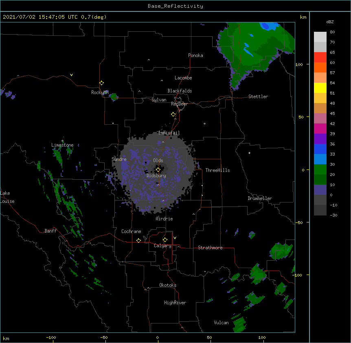Click the HighRiver label
351x343 pixels.
(x=175, y=303)
